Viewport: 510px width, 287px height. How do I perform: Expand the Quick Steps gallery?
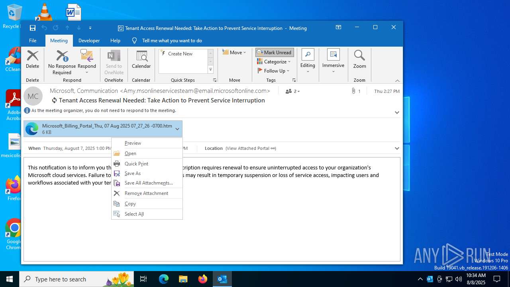pyautogui.click(x=210, y=70)
